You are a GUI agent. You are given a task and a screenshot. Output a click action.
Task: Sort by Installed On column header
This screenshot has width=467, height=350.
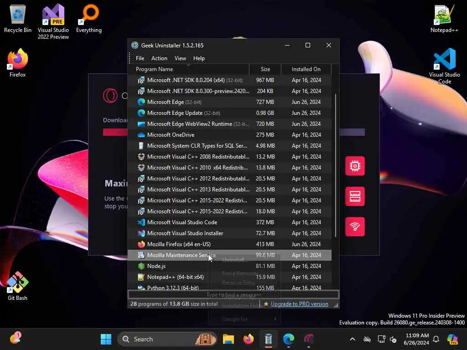pyautogui.click(x=306, y=69)
